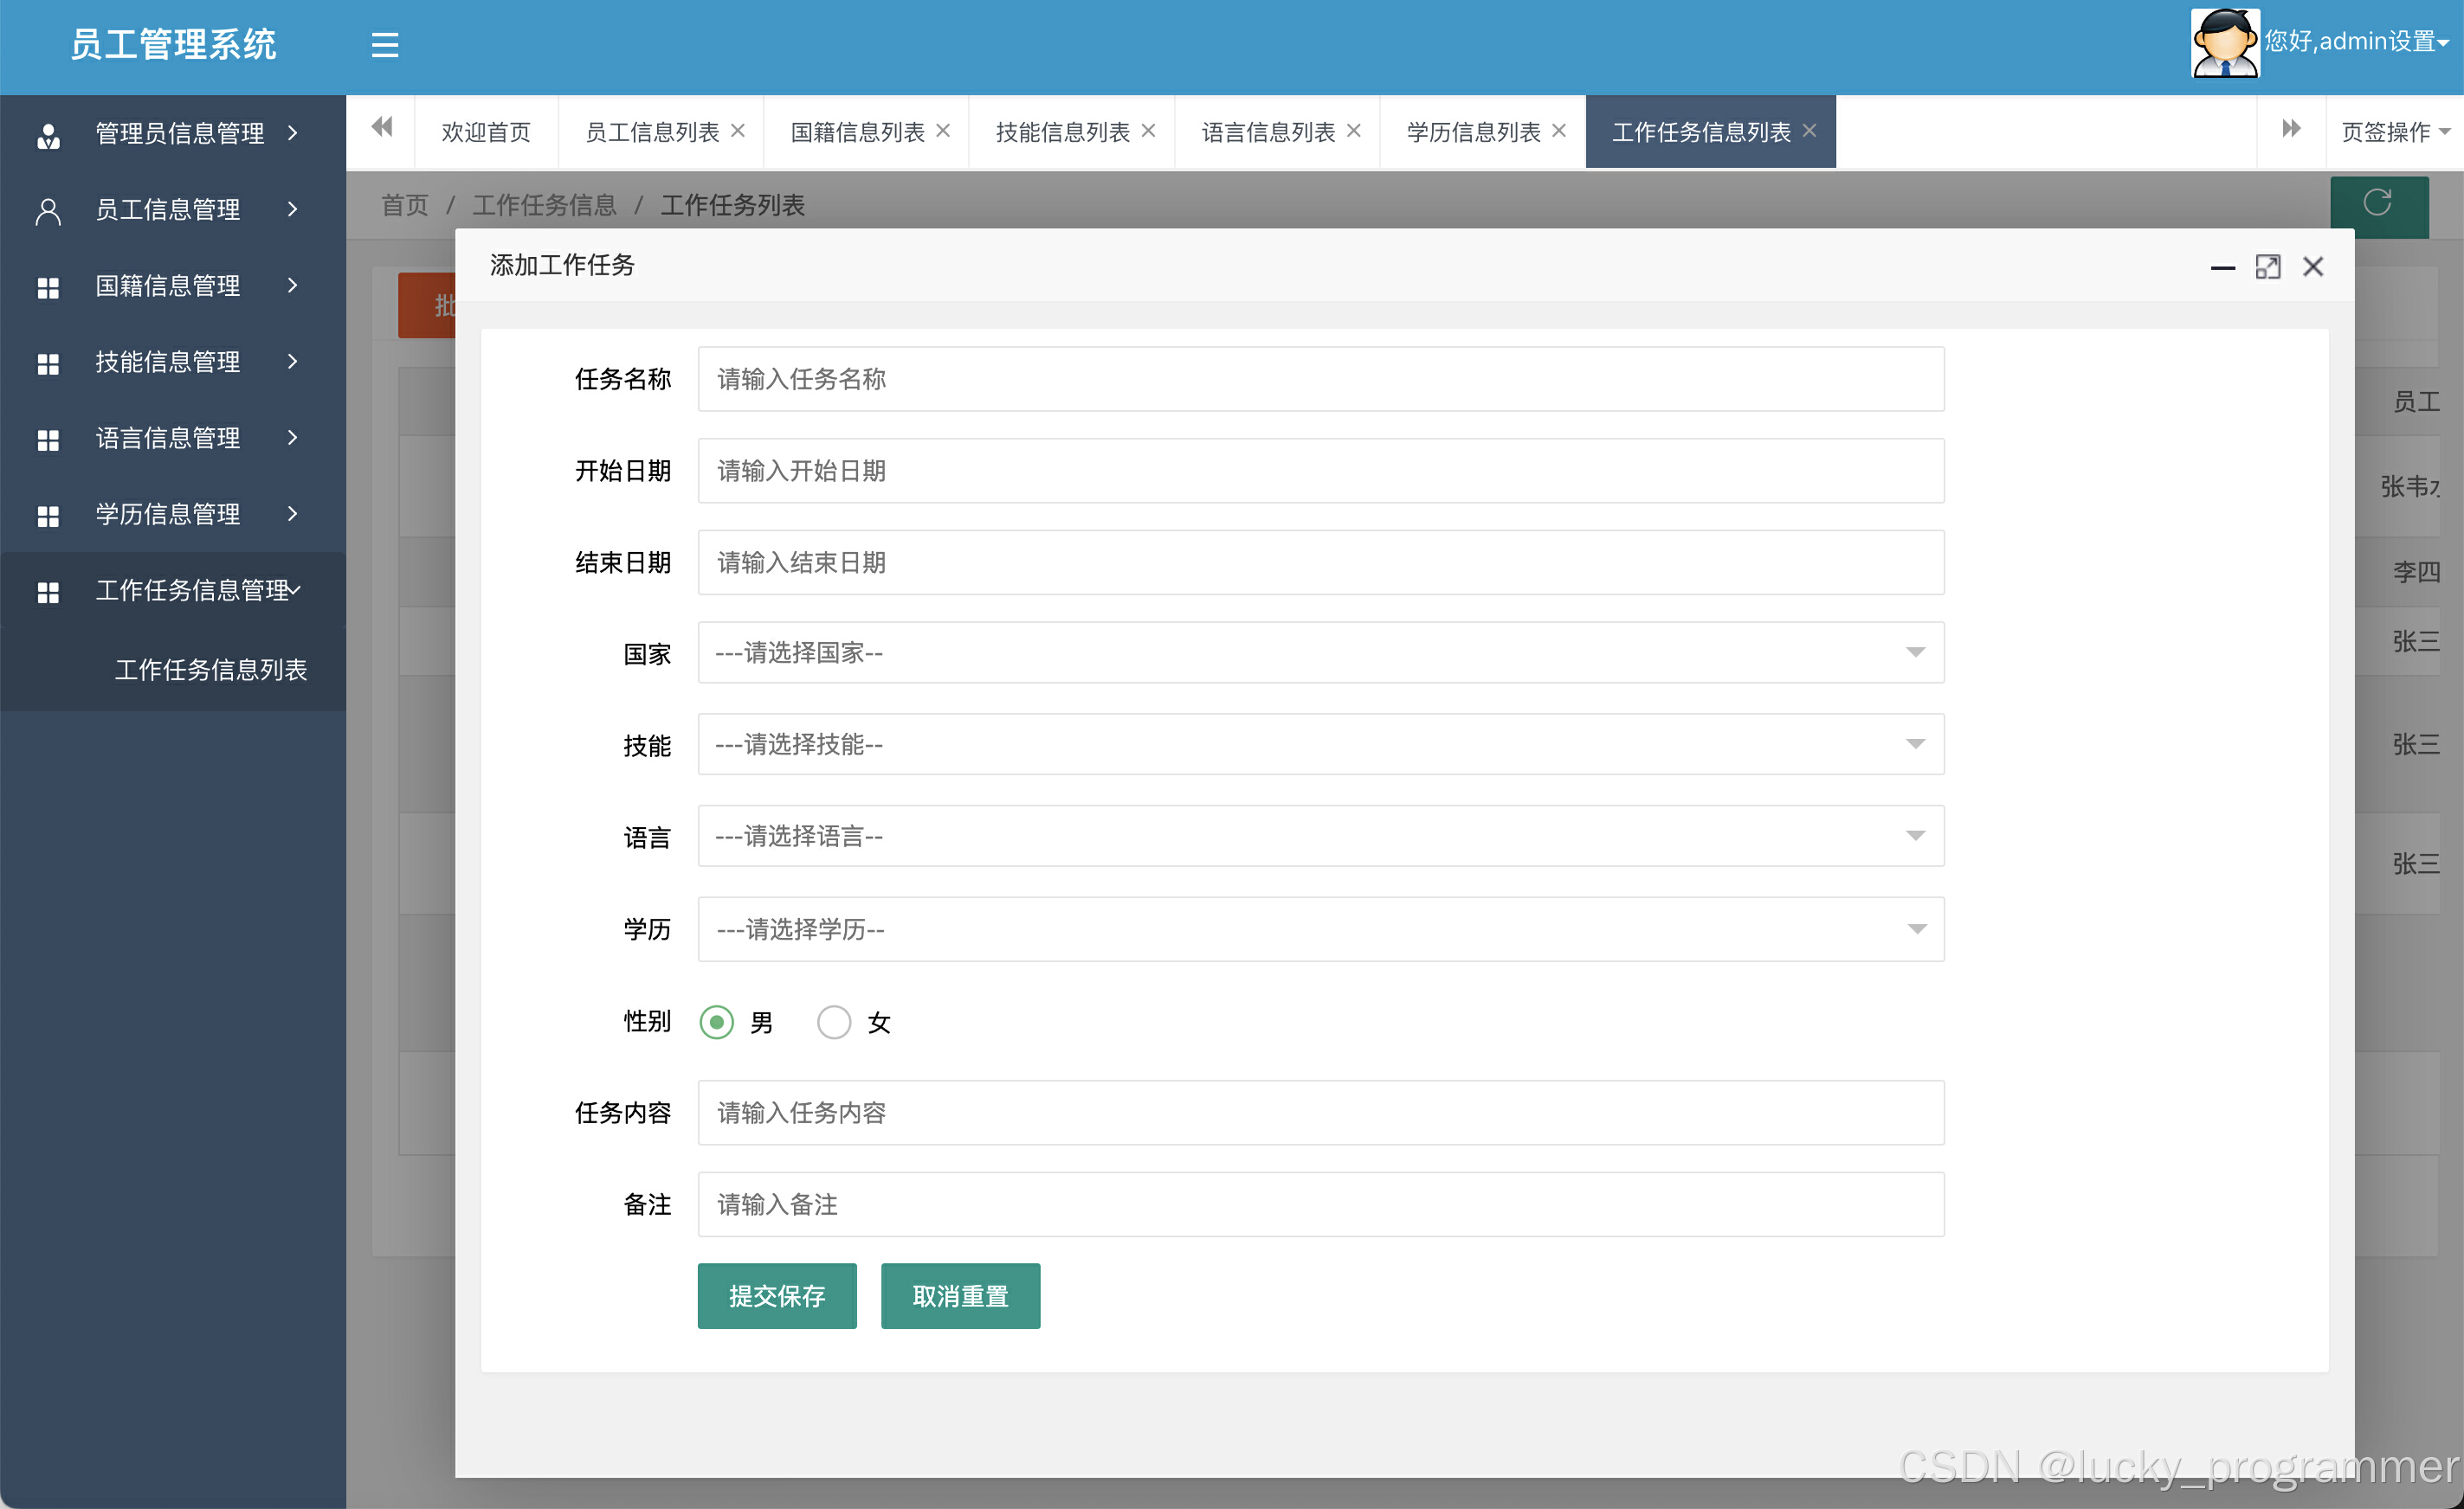
Task: Open 工作任务信息列表 in the sidebar
Action: tap(210, 670)
